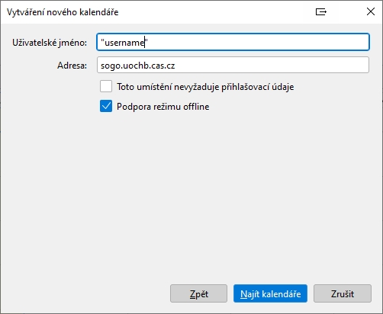
Task: Close the new calendar dialog
Action: pyautogui.click(x=371, y=11)
